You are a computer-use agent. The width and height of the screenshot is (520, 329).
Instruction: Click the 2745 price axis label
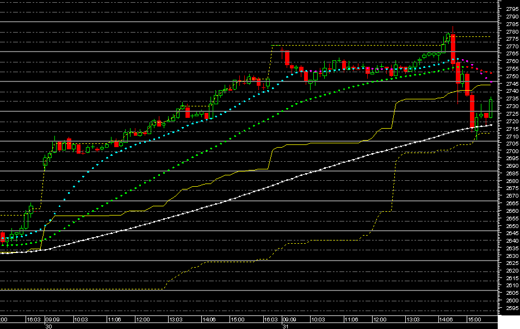click(512, 84)
